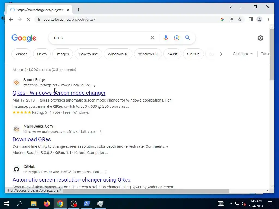Show hidden tray icons chevron
The height and width of the screenshot is (209, 279).
[x=231, y=204]
